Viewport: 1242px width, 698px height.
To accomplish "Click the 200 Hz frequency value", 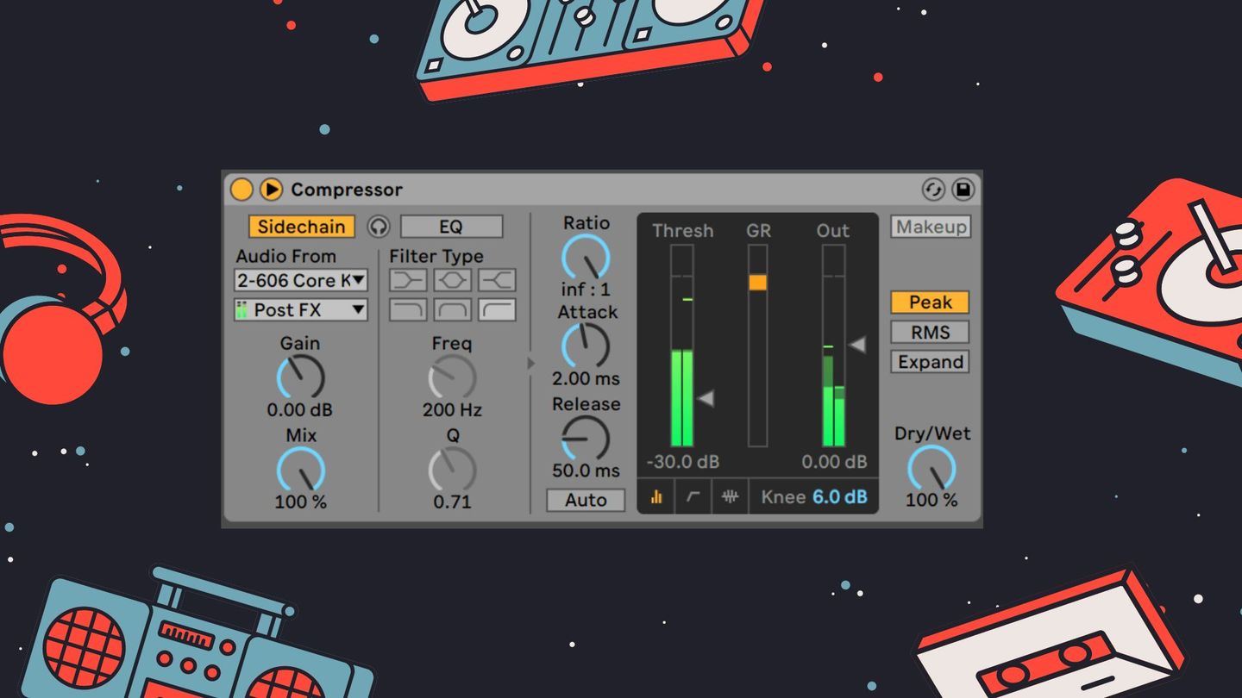I will pyautogui.click(x=452, y=410).
